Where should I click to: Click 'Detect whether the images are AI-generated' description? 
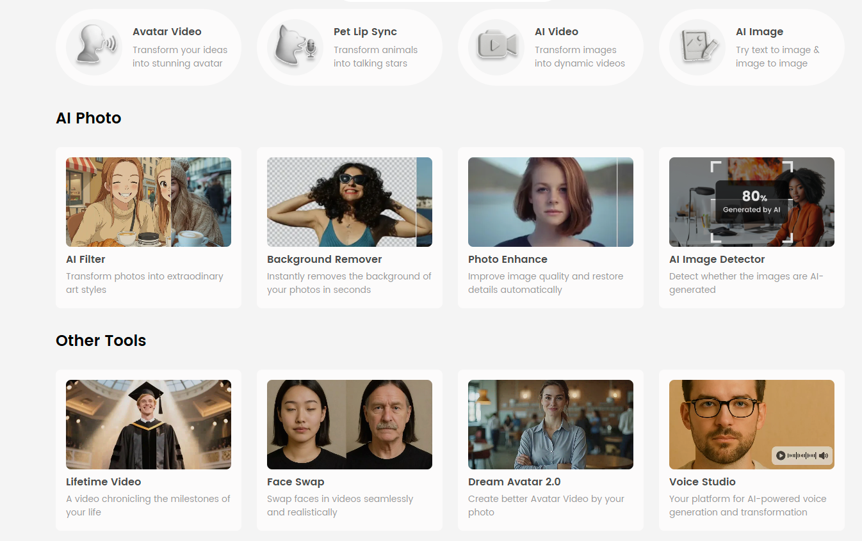click(x=747, y=283)
